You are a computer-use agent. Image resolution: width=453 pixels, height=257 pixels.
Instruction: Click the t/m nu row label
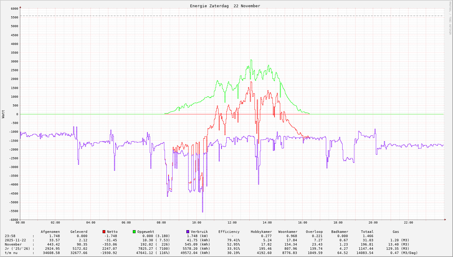click(x=11, y=253)
